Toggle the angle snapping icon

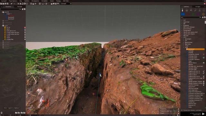pos(43,4)
